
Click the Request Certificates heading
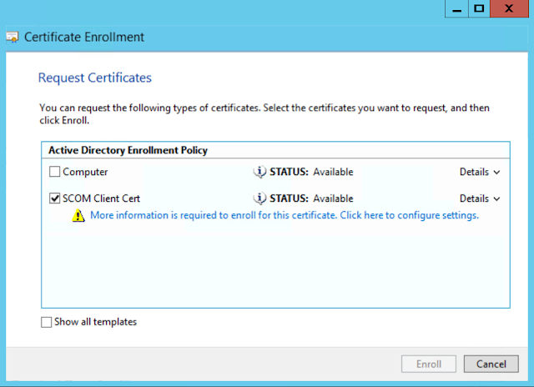tap(95, 78)
